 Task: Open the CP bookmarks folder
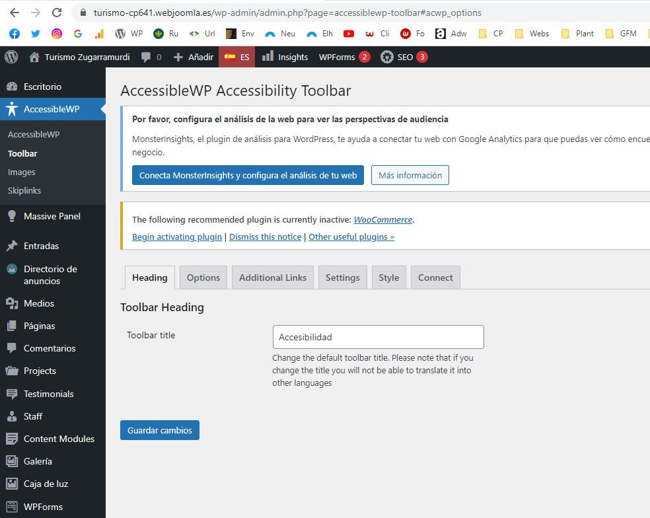[491, 34]
